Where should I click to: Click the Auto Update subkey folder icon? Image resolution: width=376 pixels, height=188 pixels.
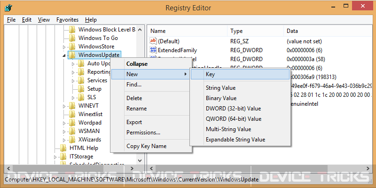[81, 63]
